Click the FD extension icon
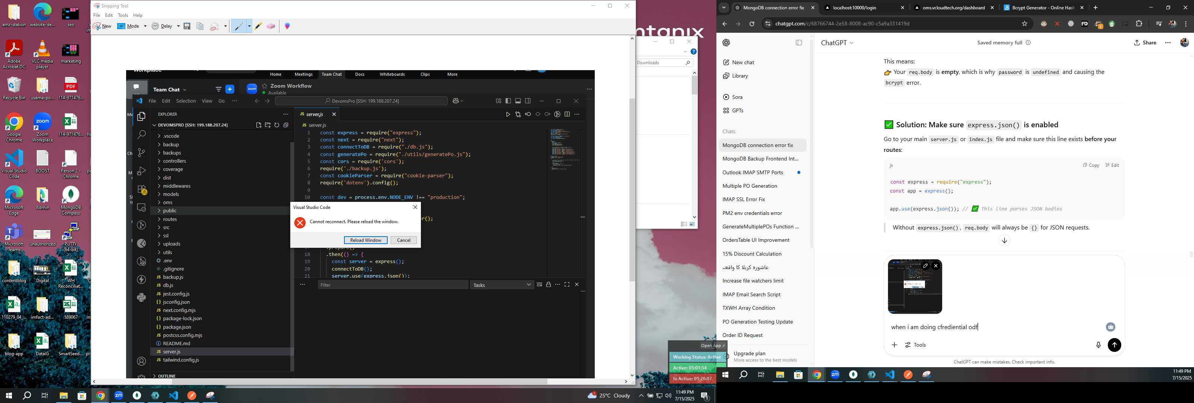 click(1085, 24)
